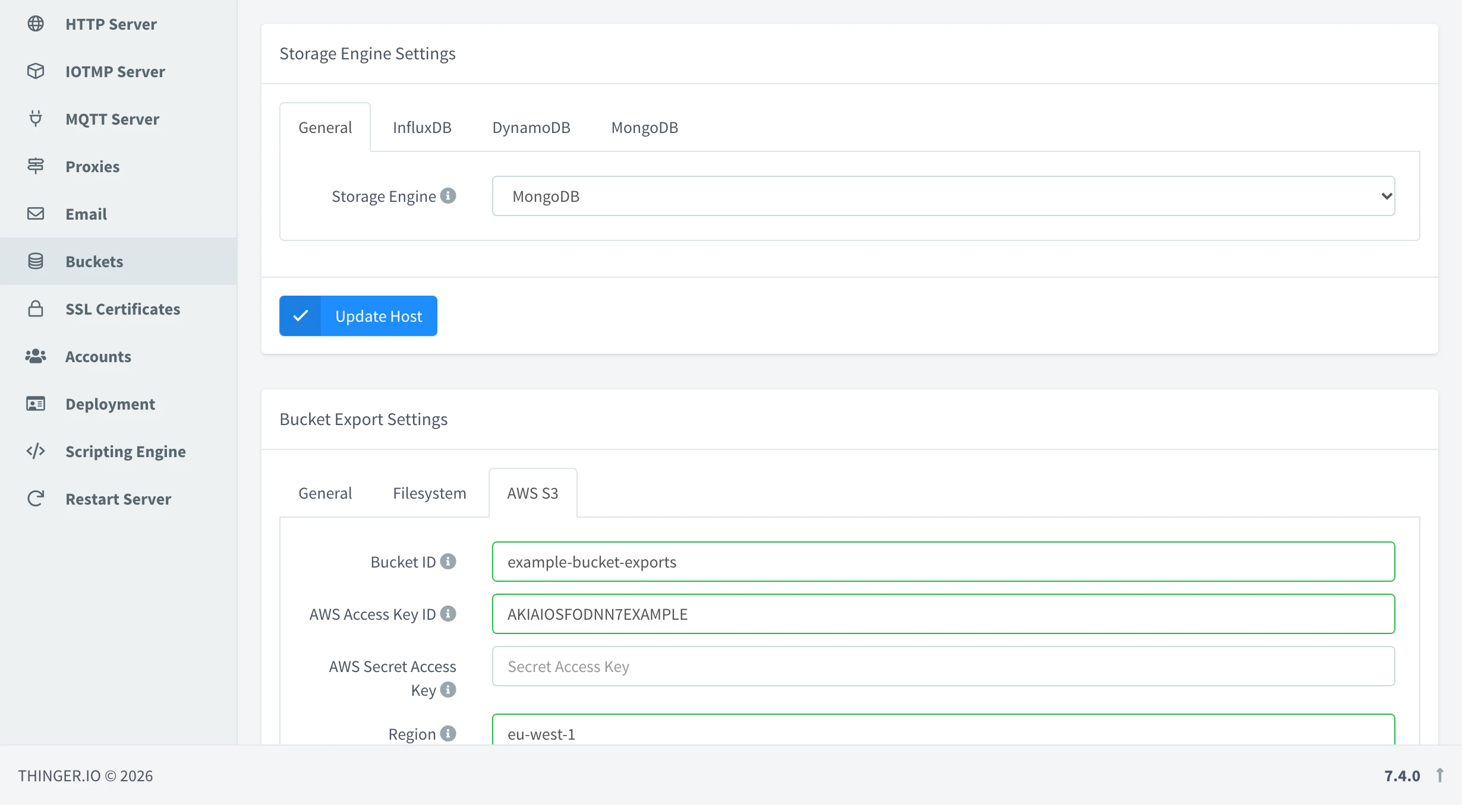
Task: Show info for AWS Secret Access Key
Action: coord(448,689)
